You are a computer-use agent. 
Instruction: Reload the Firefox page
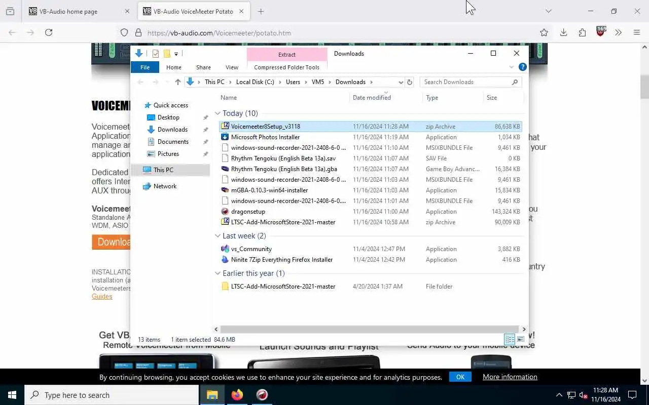coord(49,32)
